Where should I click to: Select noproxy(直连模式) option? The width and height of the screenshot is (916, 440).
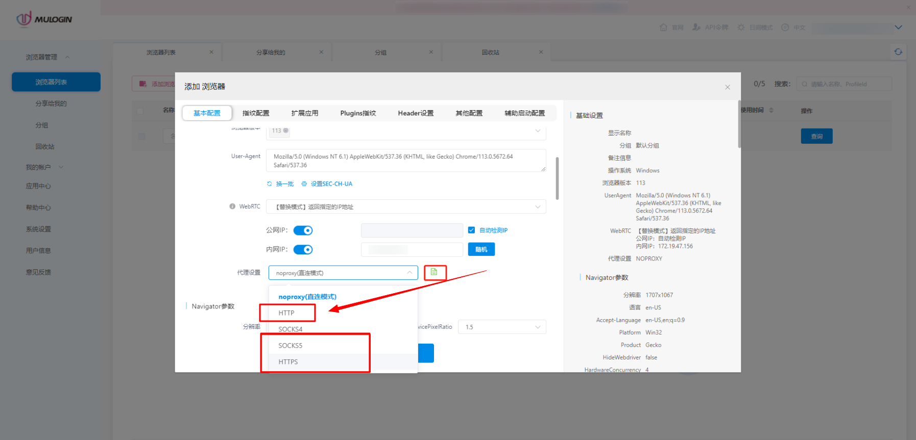click(343, 297)
